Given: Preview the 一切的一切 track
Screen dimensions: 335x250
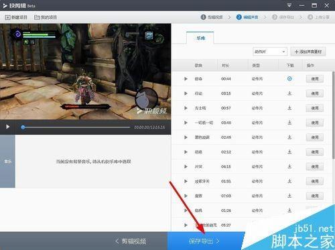Looking at the screenshot, I should (186, 123).
